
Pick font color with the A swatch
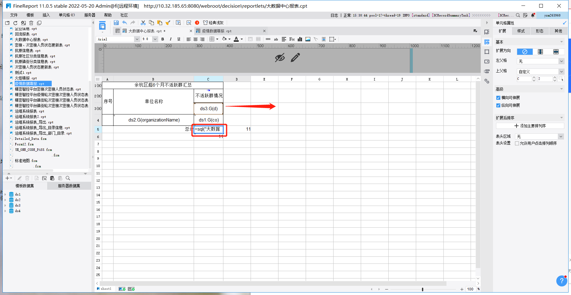pyautogui.click(x=236, y=39)
